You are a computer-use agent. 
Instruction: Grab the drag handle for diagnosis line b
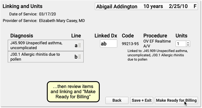pyautogui.click(x=80, y=57)
